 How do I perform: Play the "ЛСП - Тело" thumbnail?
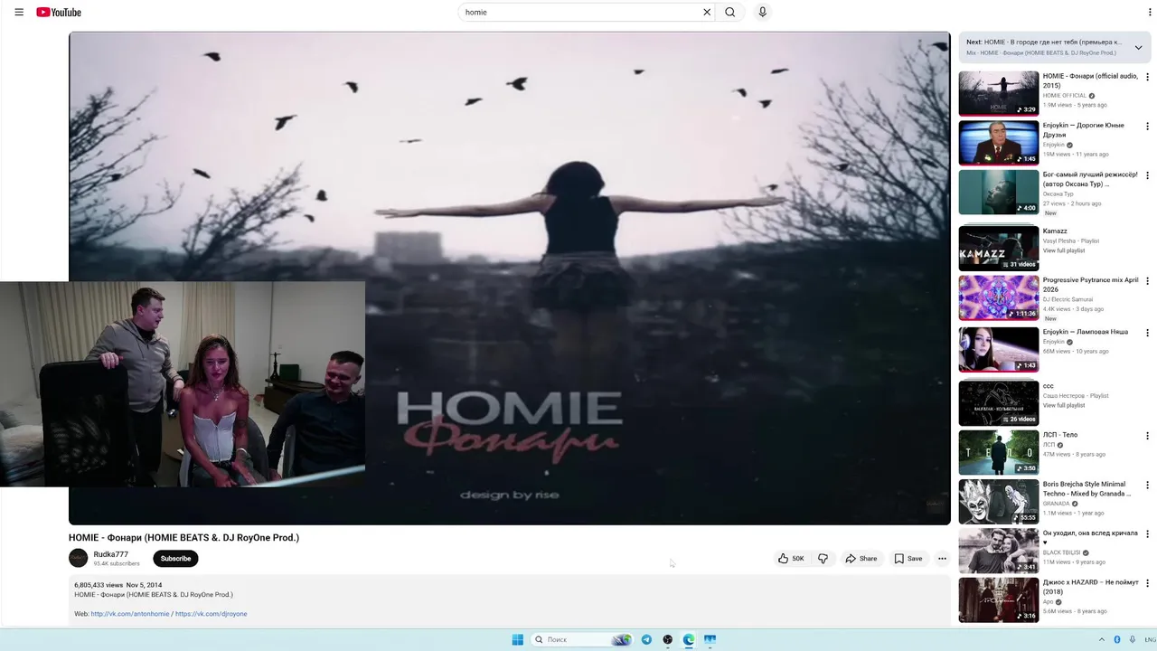999,452
